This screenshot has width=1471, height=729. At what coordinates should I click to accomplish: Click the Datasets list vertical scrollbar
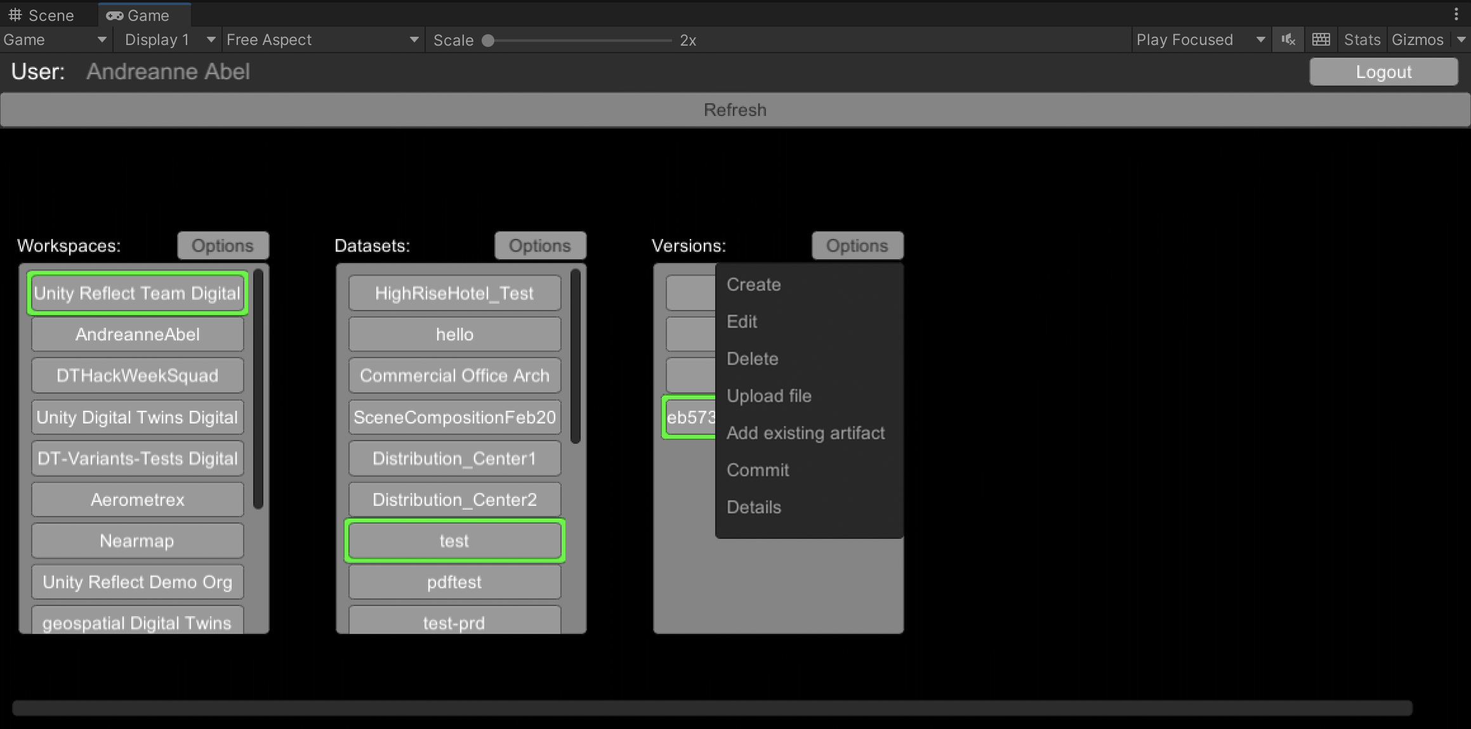pos(576,356)
